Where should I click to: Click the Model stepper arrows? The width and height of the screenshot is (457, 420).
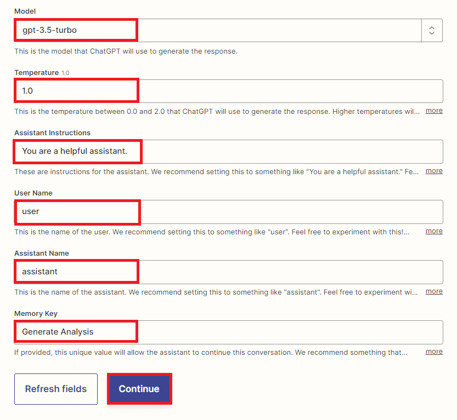point(431,30)
